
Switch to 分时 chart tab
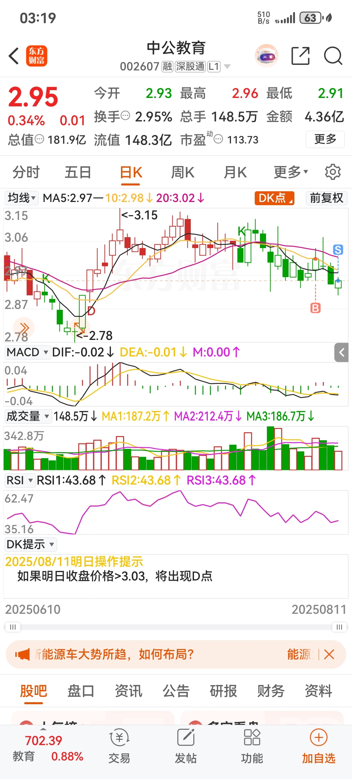pyautogui.click(x=26, y=172)
